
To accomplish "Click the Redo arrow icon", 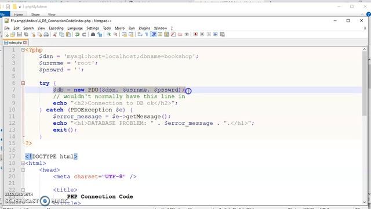I will pos(83,34).
